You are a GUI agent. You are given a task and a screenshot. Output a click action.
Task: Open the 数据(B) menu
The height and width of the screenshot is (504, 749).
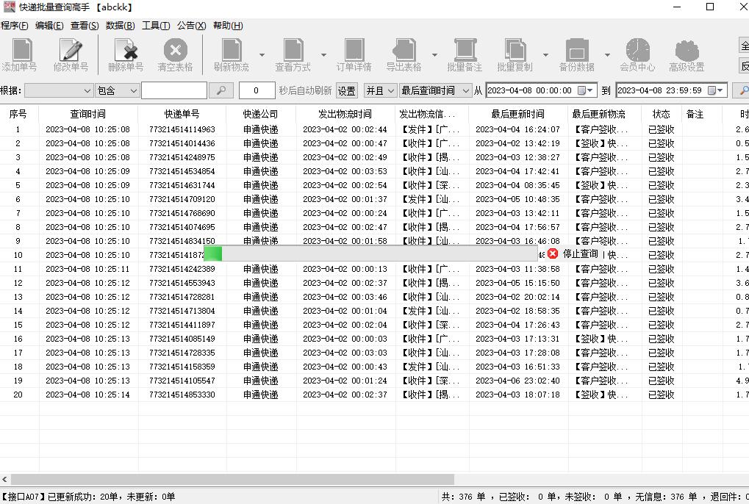119,26
